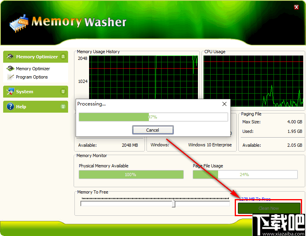
Task: Click the Processing progress bar at 47%
Action: 153,117
